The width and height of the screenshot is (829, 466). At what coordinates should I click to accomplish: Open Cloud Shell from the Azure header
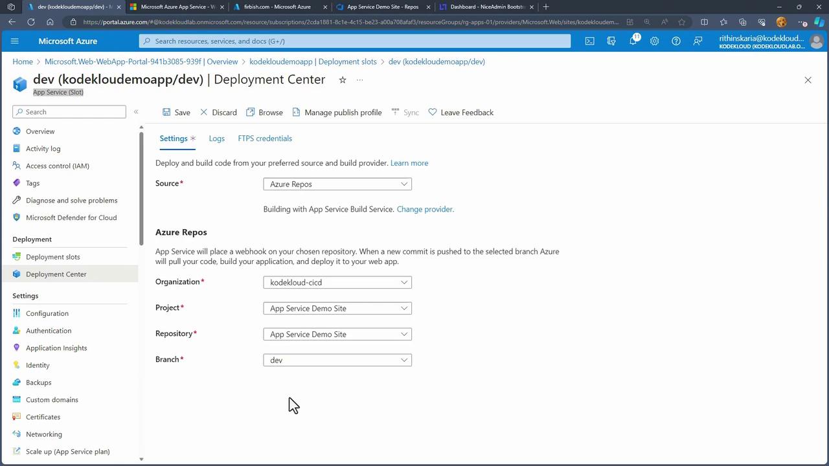tap(589, 41)
